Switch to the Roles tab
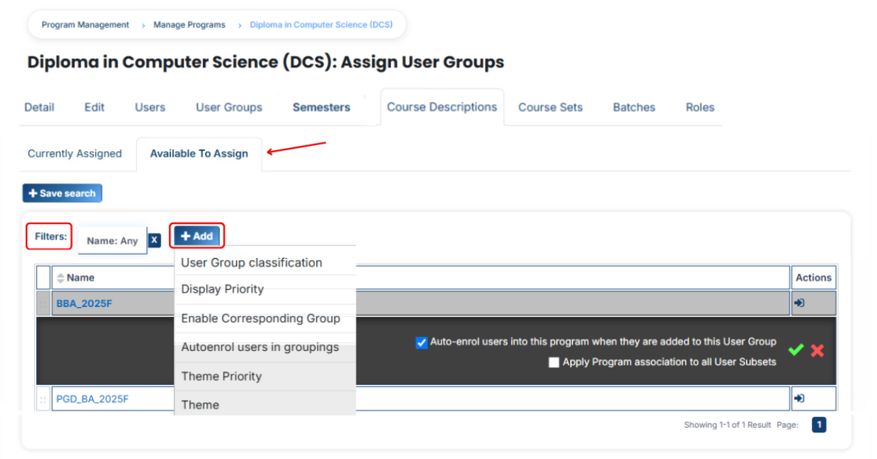Screen dimensions: 877x459 (x=700, y=107)
